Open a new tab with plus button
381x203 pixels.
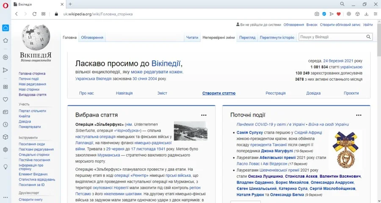(70, 4)
